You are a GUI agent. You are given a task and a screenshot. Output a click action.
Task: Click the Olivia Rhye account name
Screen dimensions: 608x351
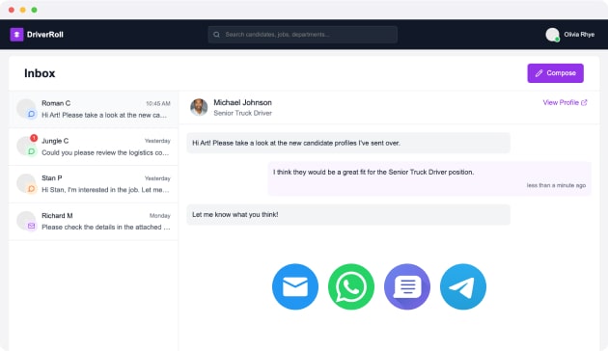point(579,35)
